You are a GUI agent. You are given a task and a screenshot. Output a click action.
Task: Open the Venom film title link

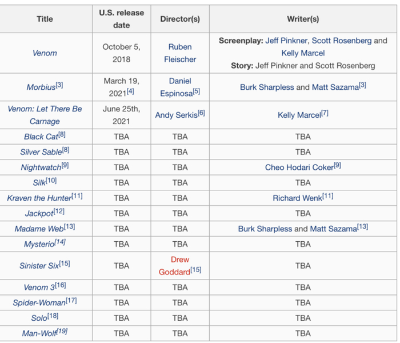45,53
